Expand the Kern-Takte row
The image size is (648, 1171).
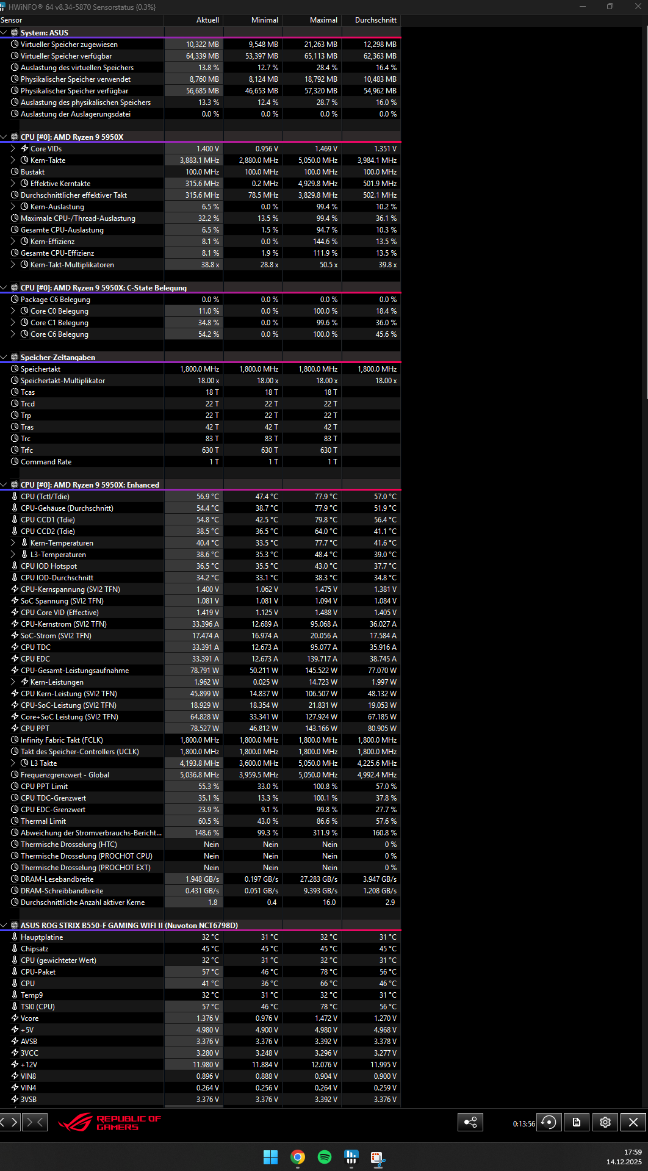[x=13, y=160]
